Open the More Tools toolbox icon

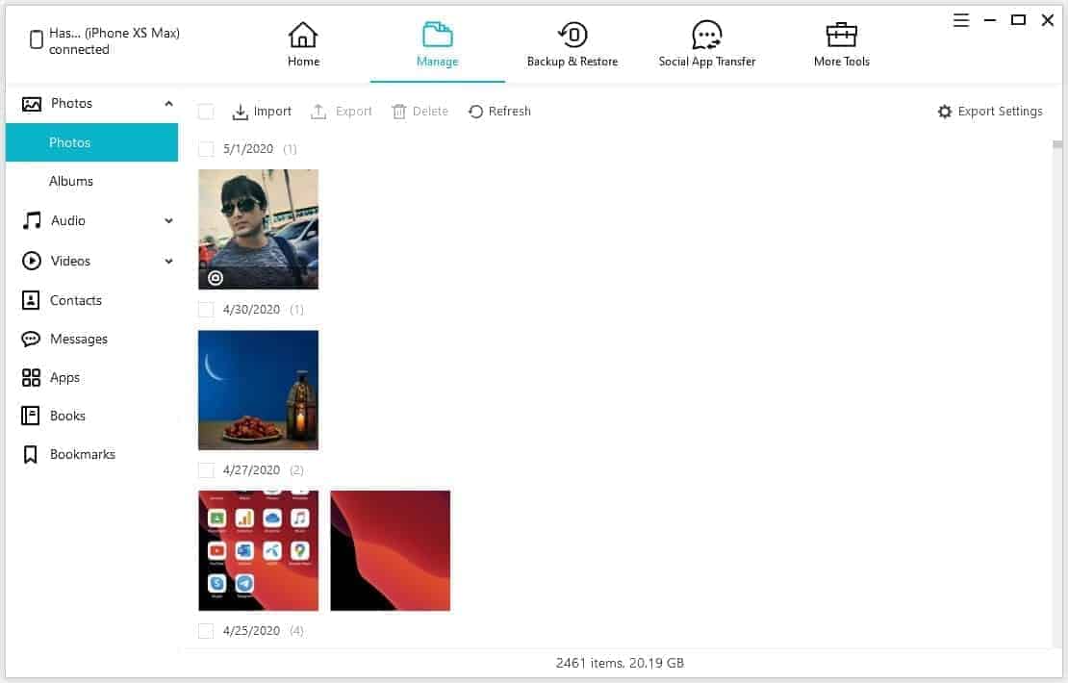[x=842, y=36]
